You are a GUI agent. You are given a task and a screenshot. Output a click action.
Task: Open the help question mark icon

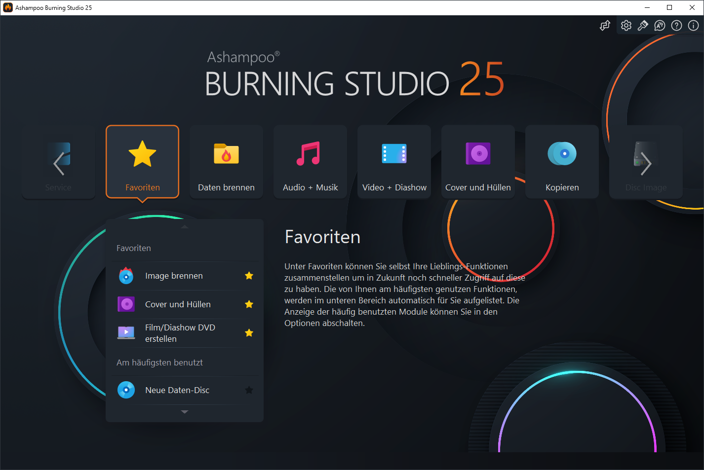point(676,26)
